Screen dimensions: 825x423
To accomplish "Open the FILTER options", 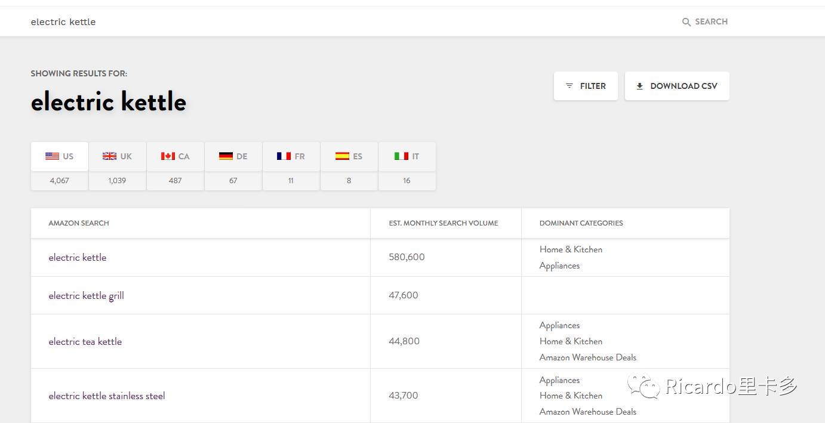I will (x=586, y=86).
